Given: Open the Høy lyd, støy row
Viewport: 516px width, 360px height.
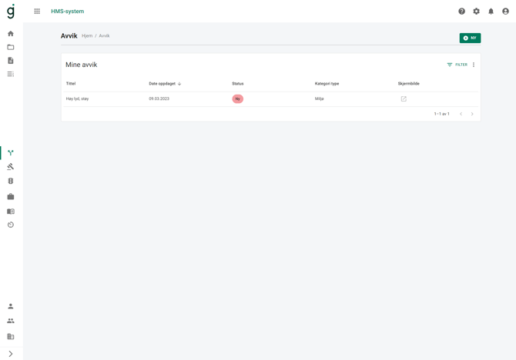Looking at the screenshot, I should click(x=270, y=99).
